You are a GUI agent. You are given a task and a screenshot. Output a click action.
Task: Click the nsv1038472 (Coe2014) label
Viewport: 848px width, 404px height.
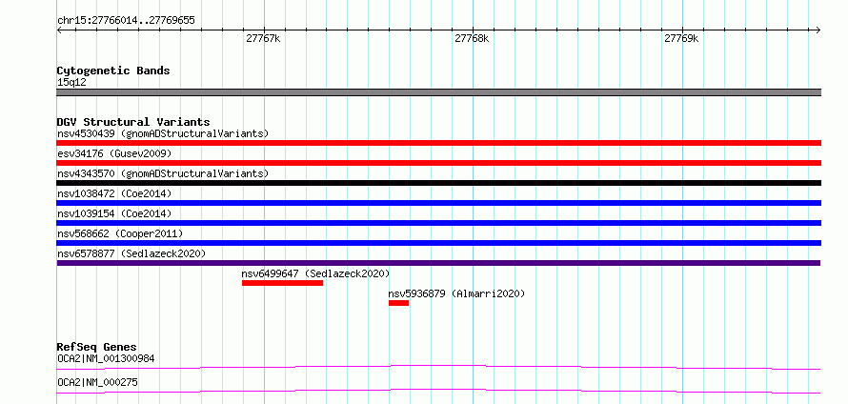[114, 193]
